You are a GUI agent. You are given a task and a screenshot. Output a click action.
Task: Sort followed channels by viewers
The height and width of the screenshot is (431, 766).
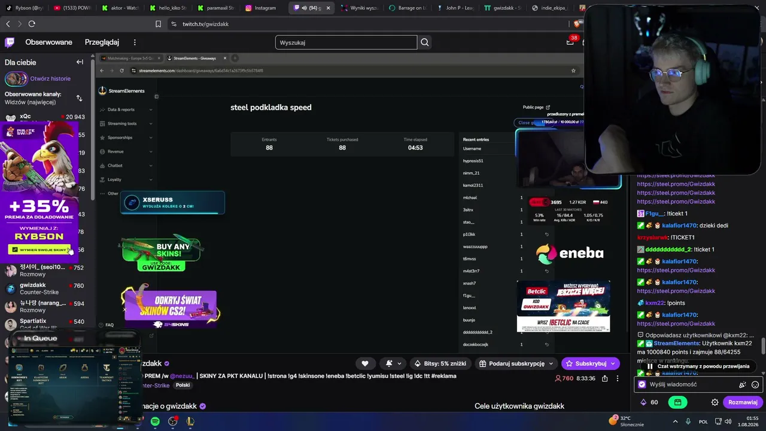tap(79, 98)
